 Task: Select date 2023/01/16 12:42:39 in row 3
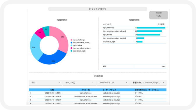53,100
